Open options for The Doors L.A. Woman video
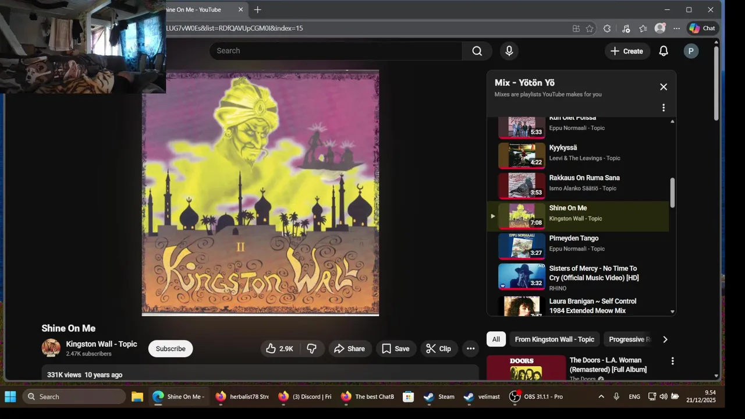745x419 pixels. click(672, 361)
